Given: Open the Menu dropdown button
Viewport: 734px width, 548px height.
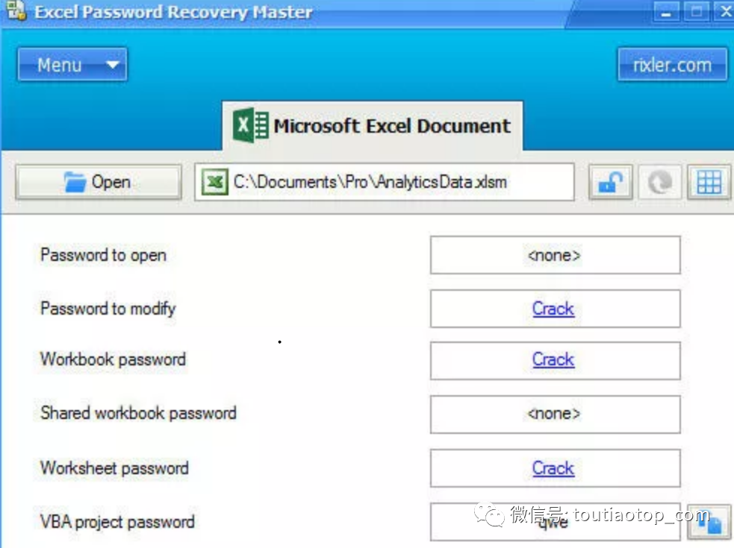Looking at the screenshot, I should click(x=72, y=65).
